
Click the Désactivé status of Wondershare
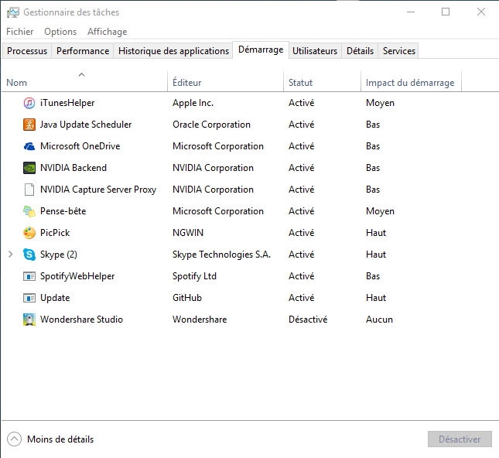point(308,320)
